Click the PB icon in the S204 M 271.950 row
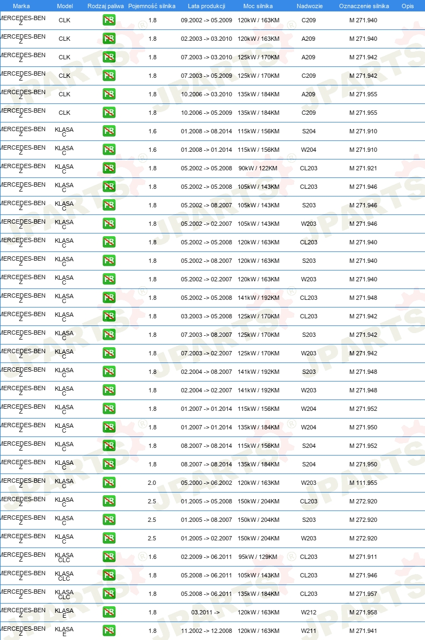Image resolution: width=425 pixels, height=640 pixels. pyautogui.click(x=109, y=464)
